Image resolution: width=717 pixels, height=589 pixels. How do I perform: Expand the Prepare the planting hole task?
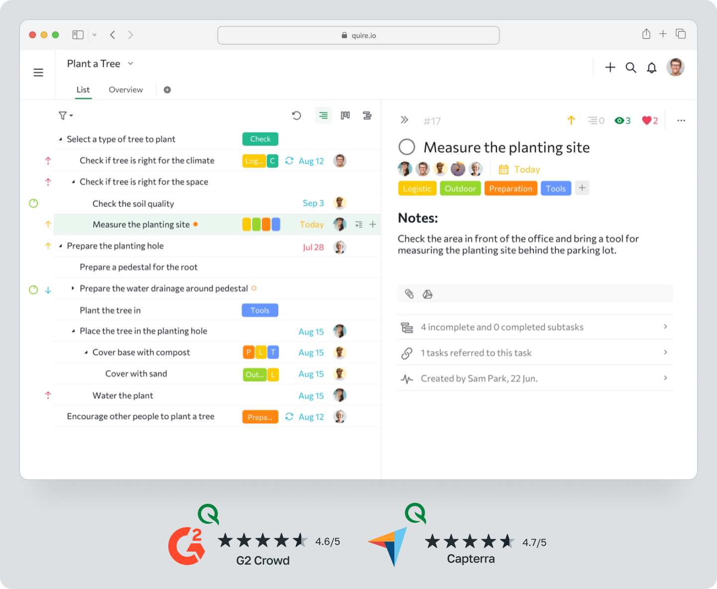(x=60, y=246)
